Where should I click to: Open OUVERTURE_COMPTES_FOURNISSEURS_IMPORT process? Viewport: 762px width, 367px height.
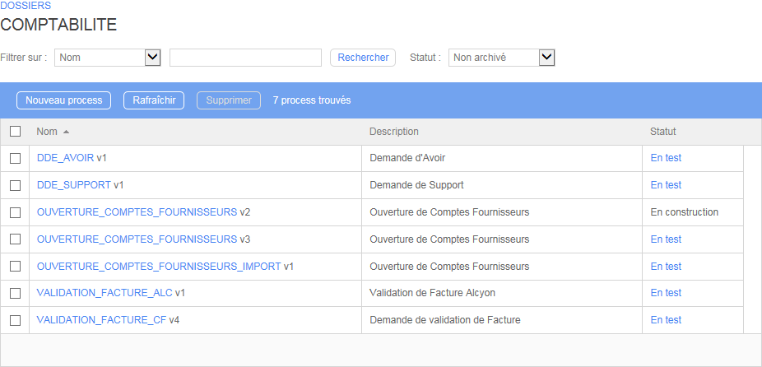click(159, 267)
